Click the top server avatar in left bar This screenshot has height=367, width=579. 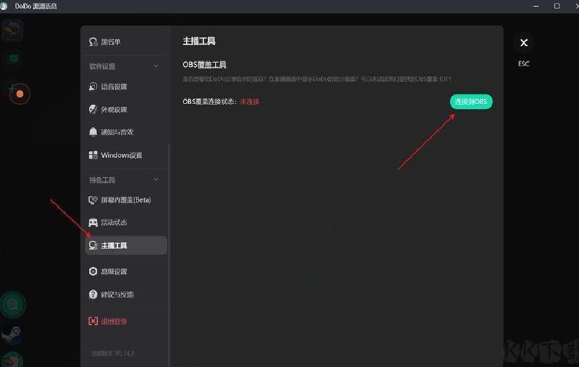tap(12, 30)
